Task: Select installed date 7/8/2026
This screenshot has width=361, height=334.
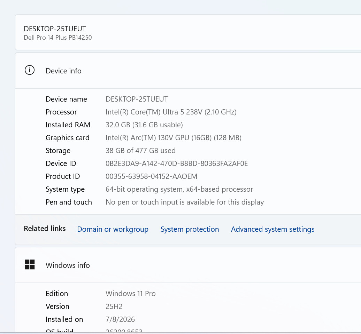Action: point(120,319)
